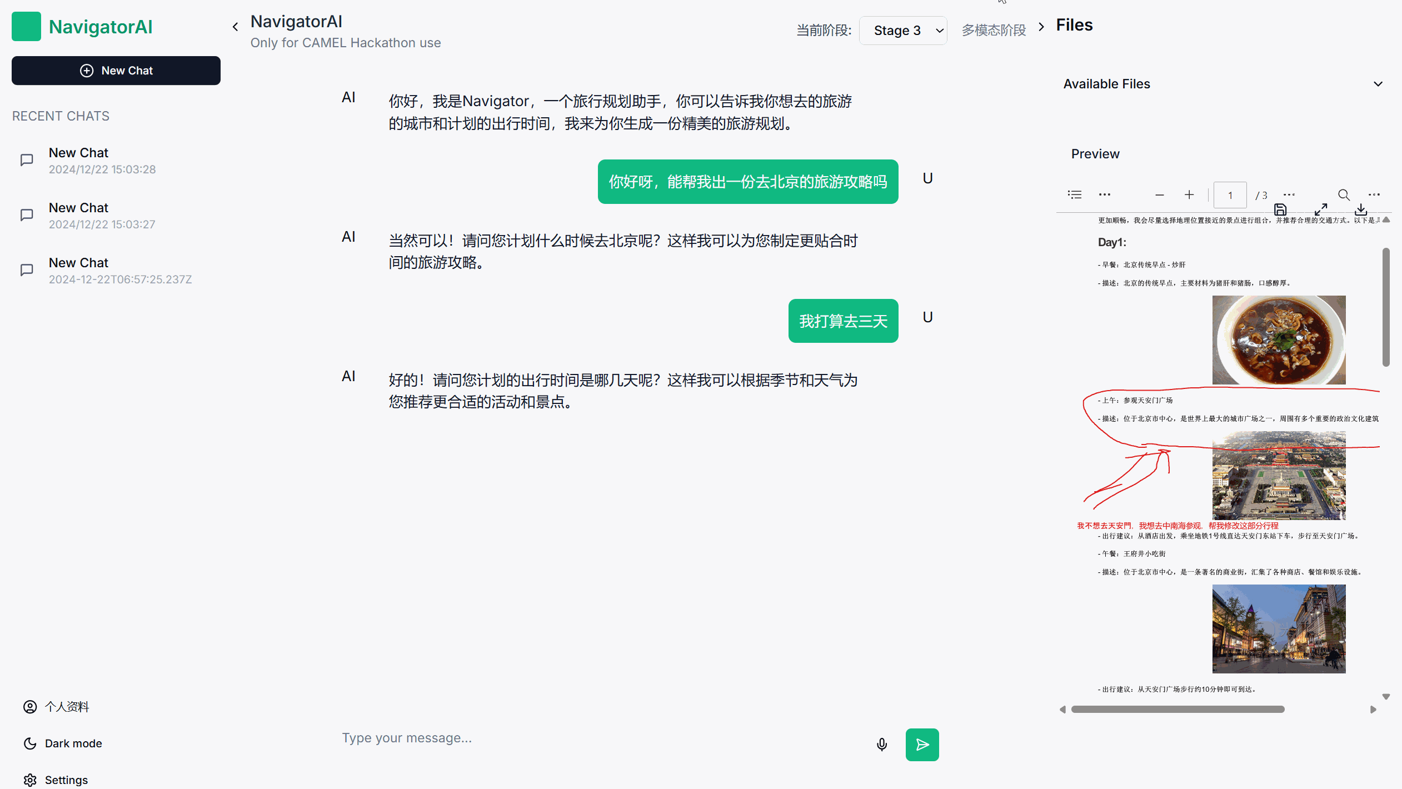Collapse the Available Files section
The width and height of the screenshot is (1402, 789).
[x=1378, y=84]
